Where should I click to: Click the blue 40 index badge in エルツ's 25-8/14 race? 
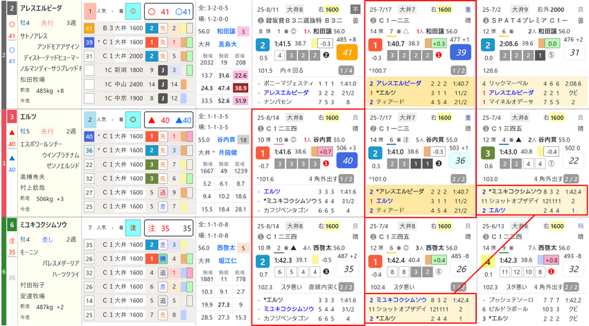tap(346, 160)
